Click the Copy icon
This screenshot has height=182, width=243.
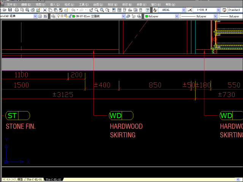[50, 10]
